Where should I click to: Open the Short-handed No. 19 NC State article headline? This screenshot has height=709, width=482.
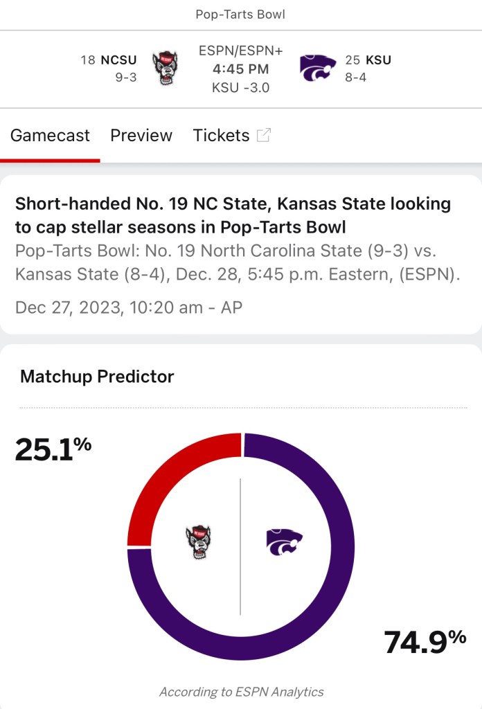(233, 215)
